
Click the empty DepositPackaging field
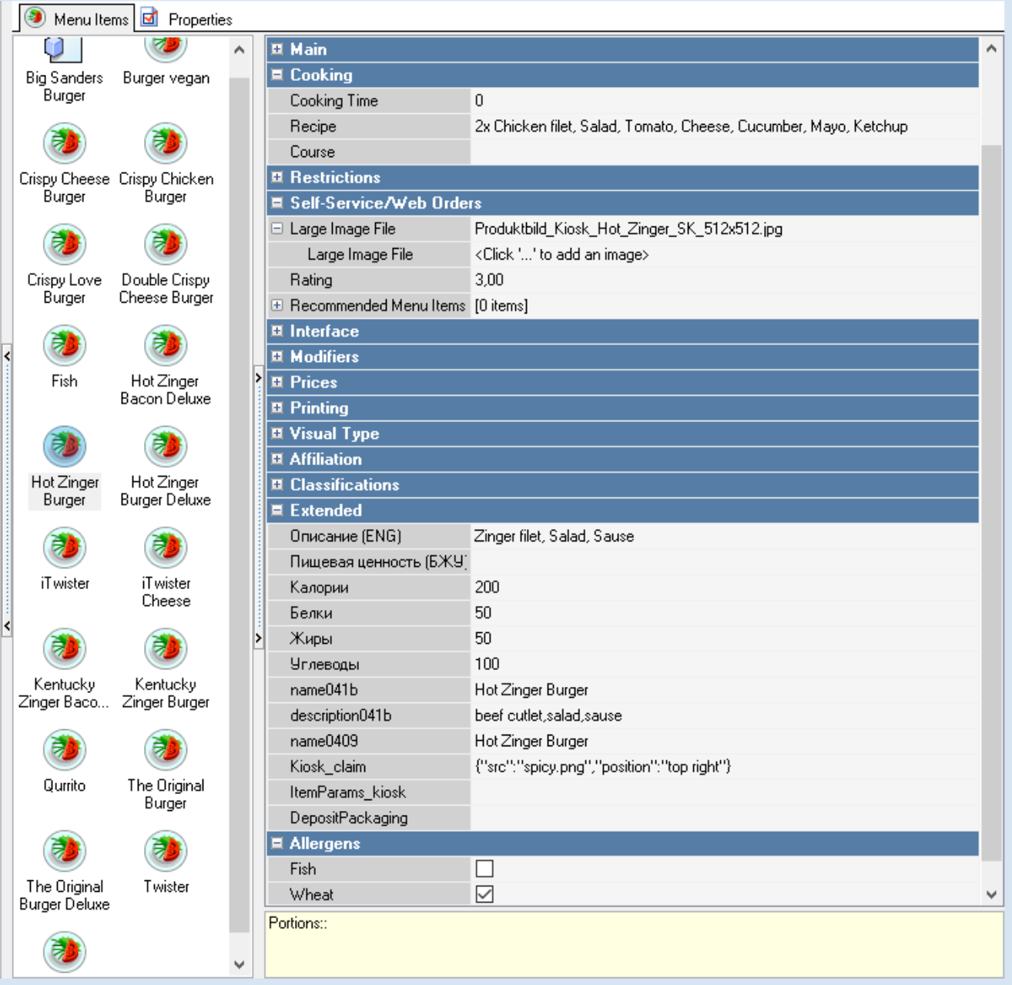725,818
